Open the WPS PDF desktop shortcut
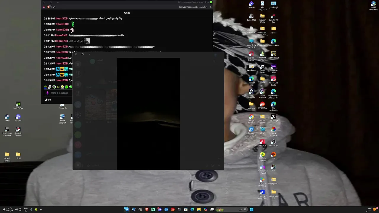Viewport: 379px width, 213px height. click(262, 143)
